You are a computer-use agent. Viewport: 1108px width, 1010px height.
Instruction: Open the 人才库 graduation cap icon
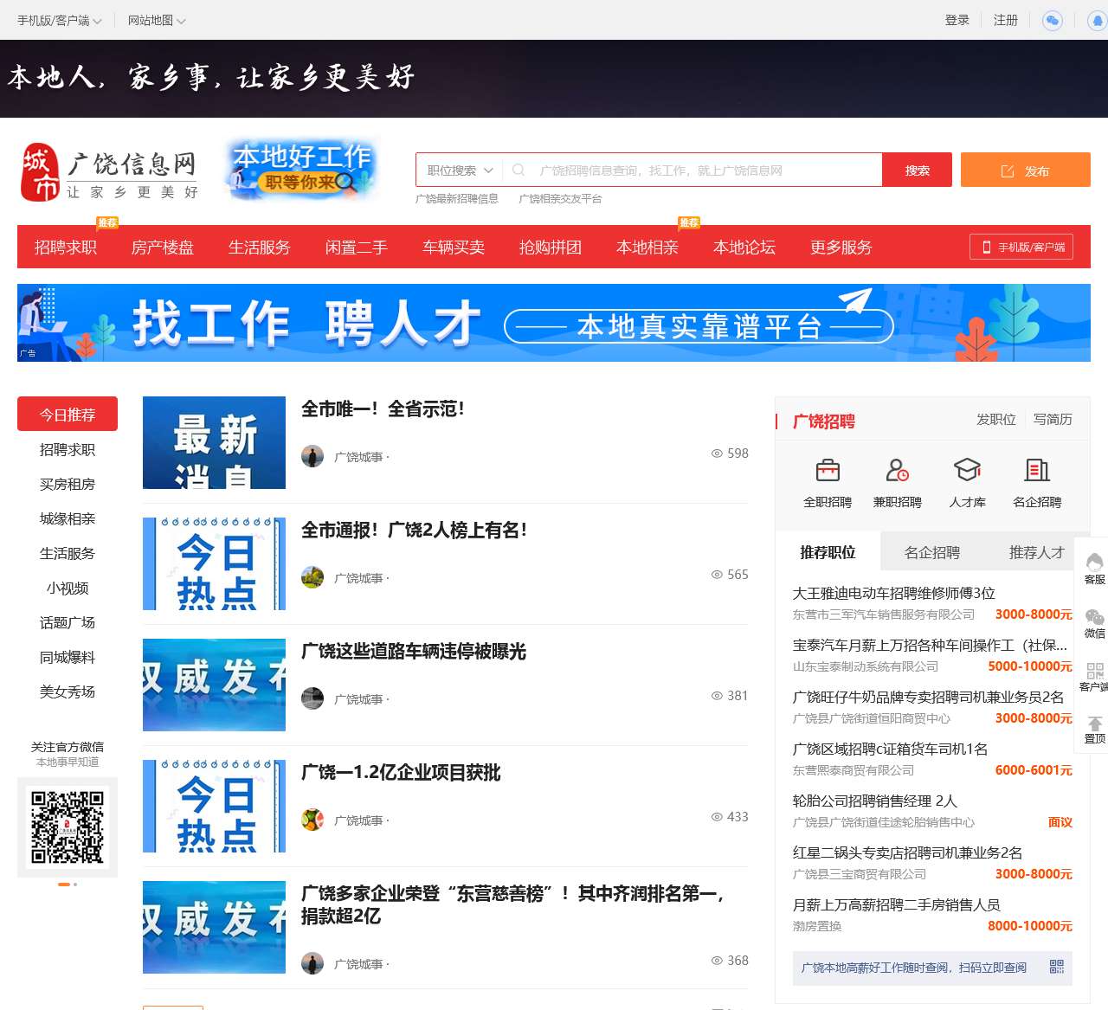(x=967, y=471)
